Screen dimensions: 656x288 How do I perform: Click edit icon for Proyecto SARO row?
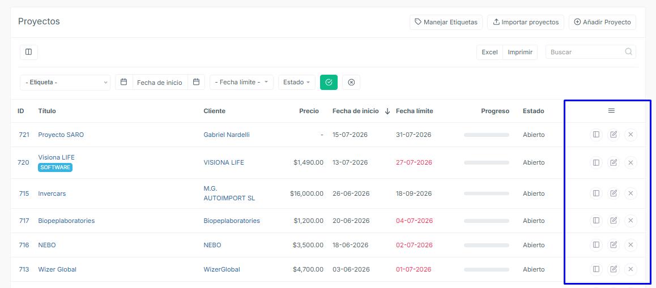coord(614,135)
